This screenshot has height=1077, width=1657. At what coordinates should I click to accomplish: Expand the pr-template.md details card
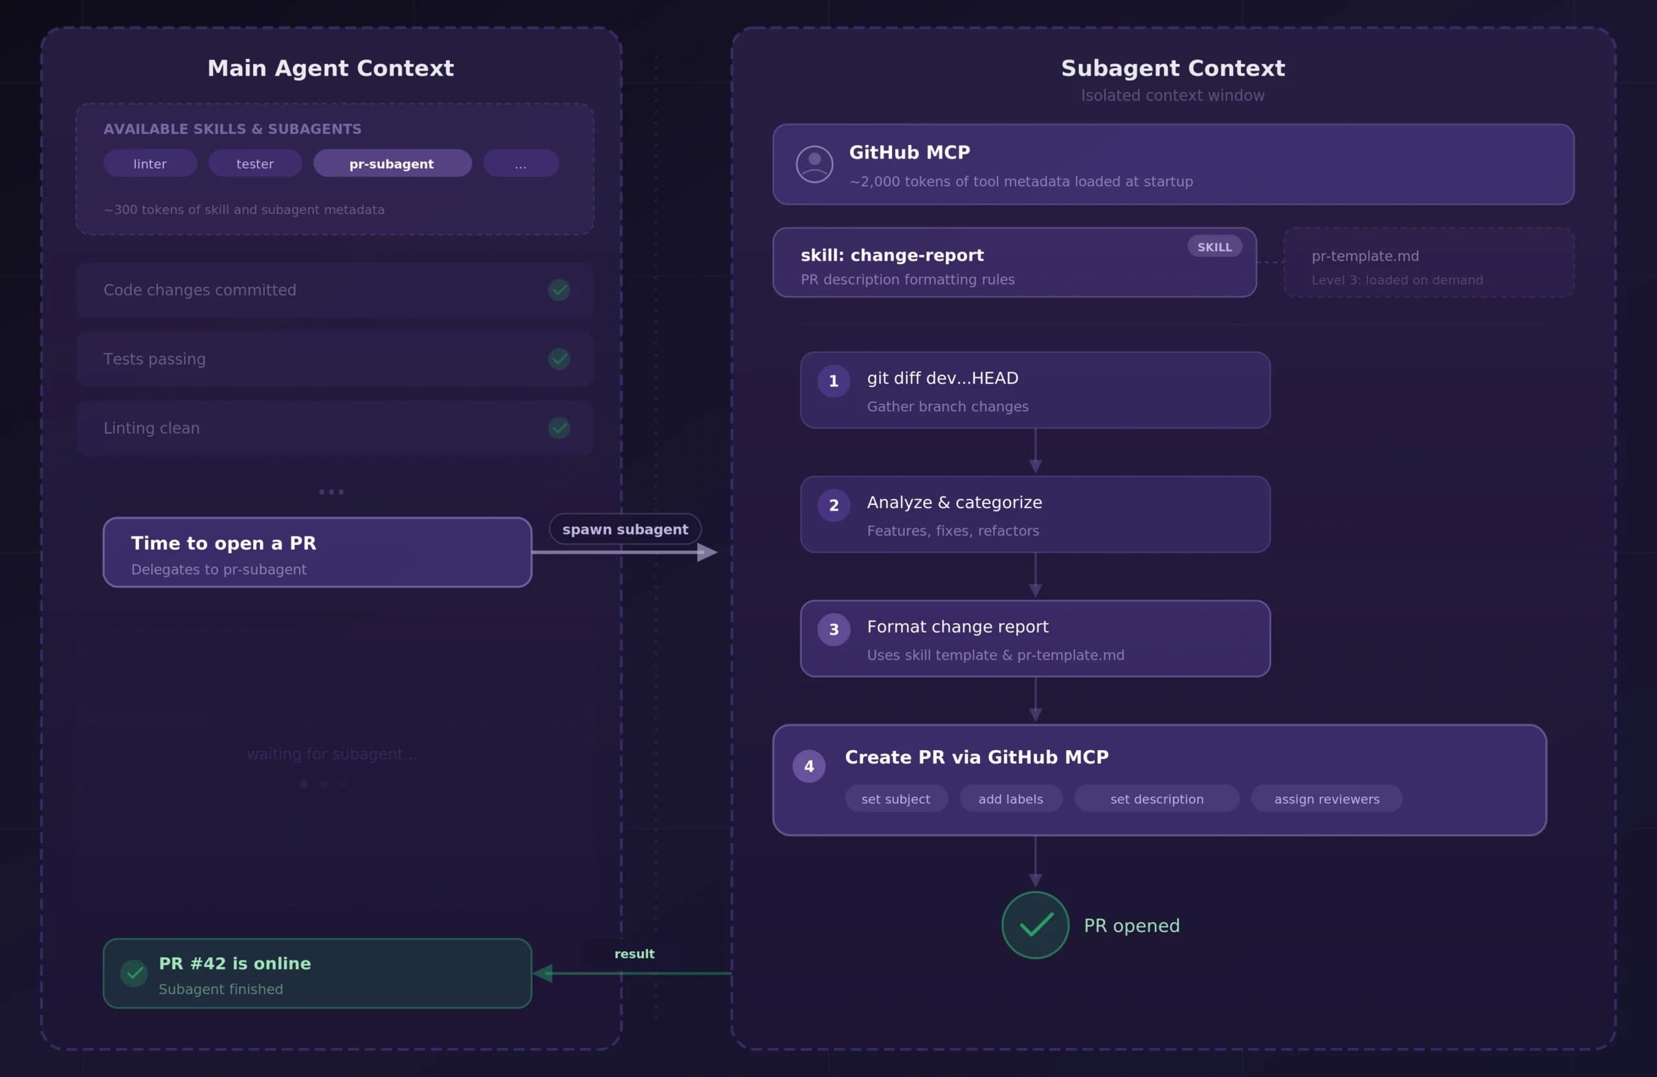[1428, 263]
